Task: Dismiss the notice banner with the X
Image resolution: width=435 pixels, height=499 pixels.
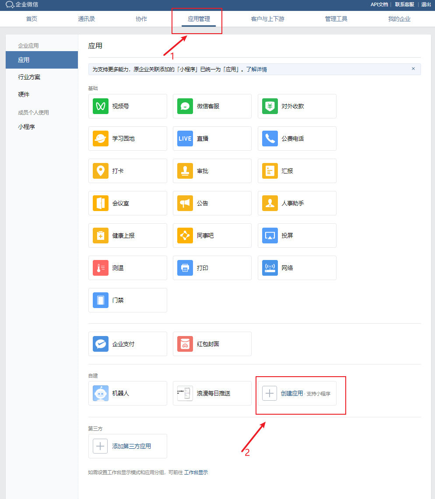Action: pyautogui.click(x=413, y=69)
